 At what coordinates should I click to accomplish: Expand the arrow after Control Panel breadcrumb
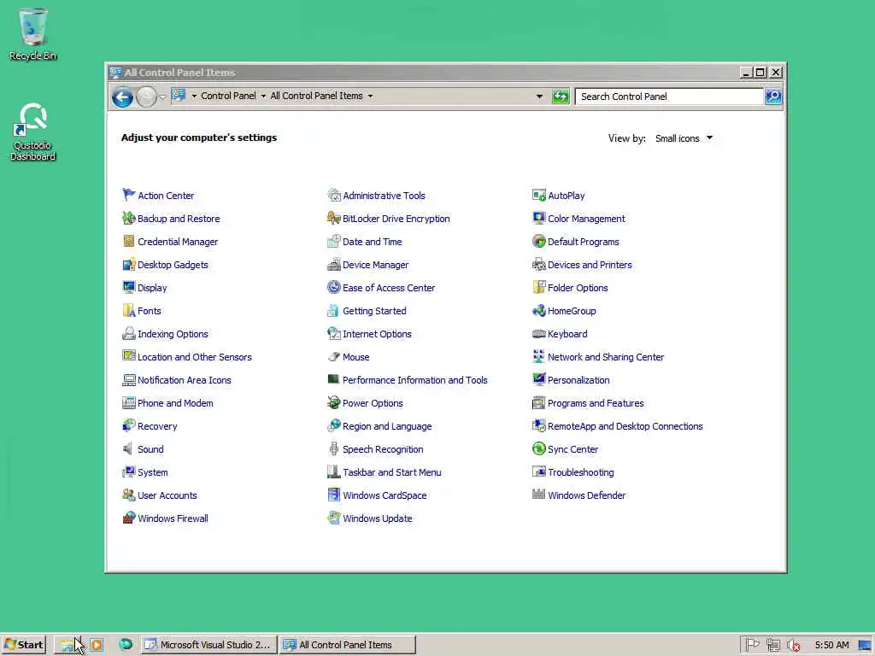pos(263,96)
